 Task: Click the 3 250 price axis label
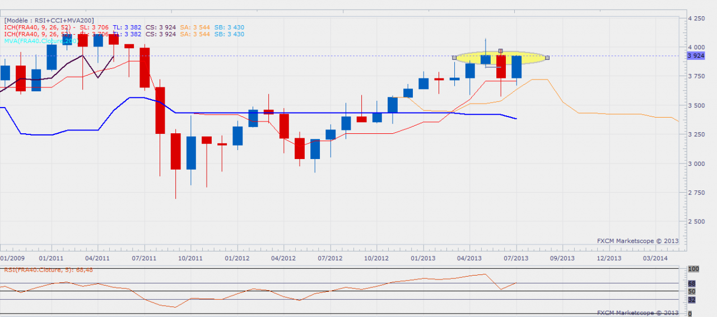point(697,134)
